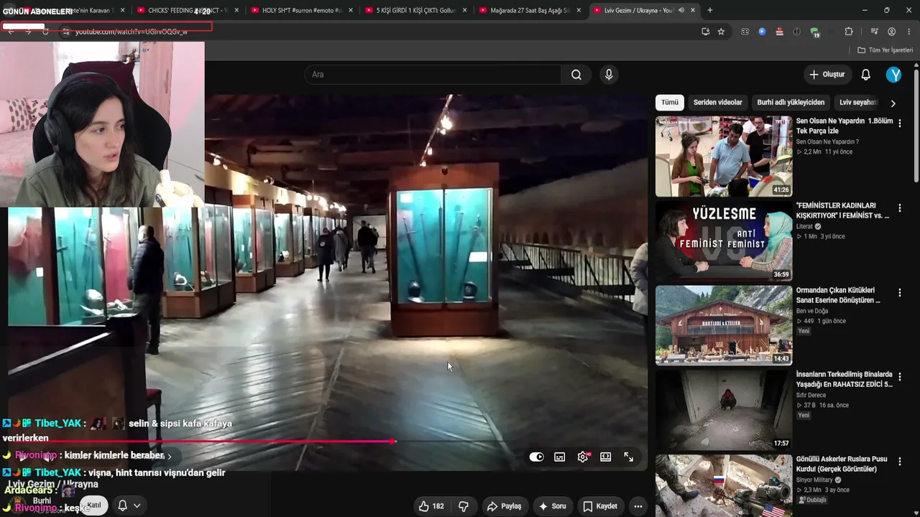Open options for Sen Olsan Ne Yapardın video
920x517 pixels.
899,124
